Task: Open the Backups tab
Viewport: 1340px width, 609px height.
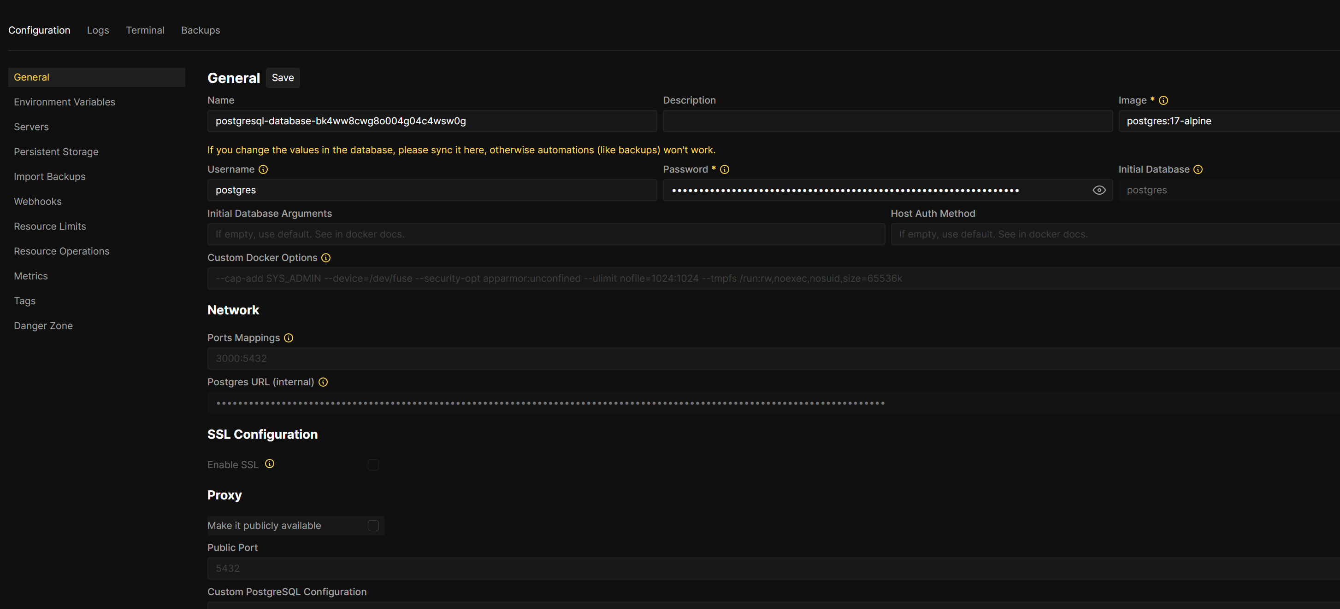Action: (x=200, y=30)
